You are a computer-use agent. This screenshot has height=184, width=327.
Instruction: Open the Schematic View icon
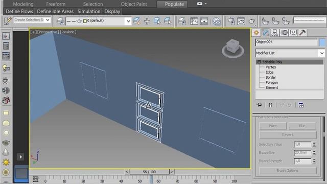(204, 21)
